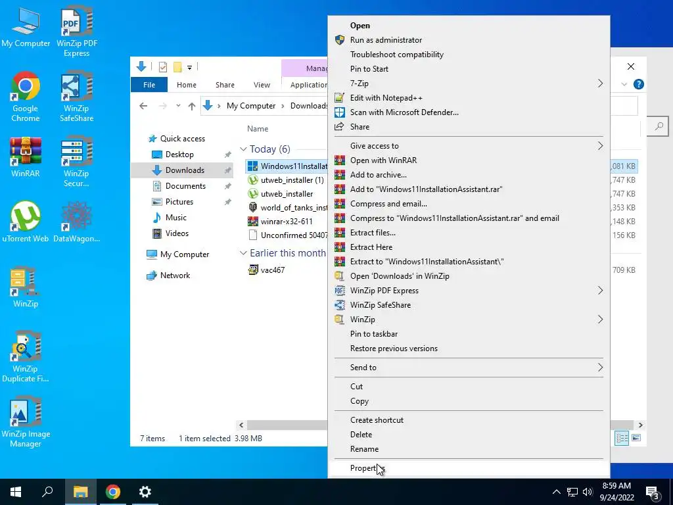Expand the WinZip PDF Express submenu

tap(469, 291)
